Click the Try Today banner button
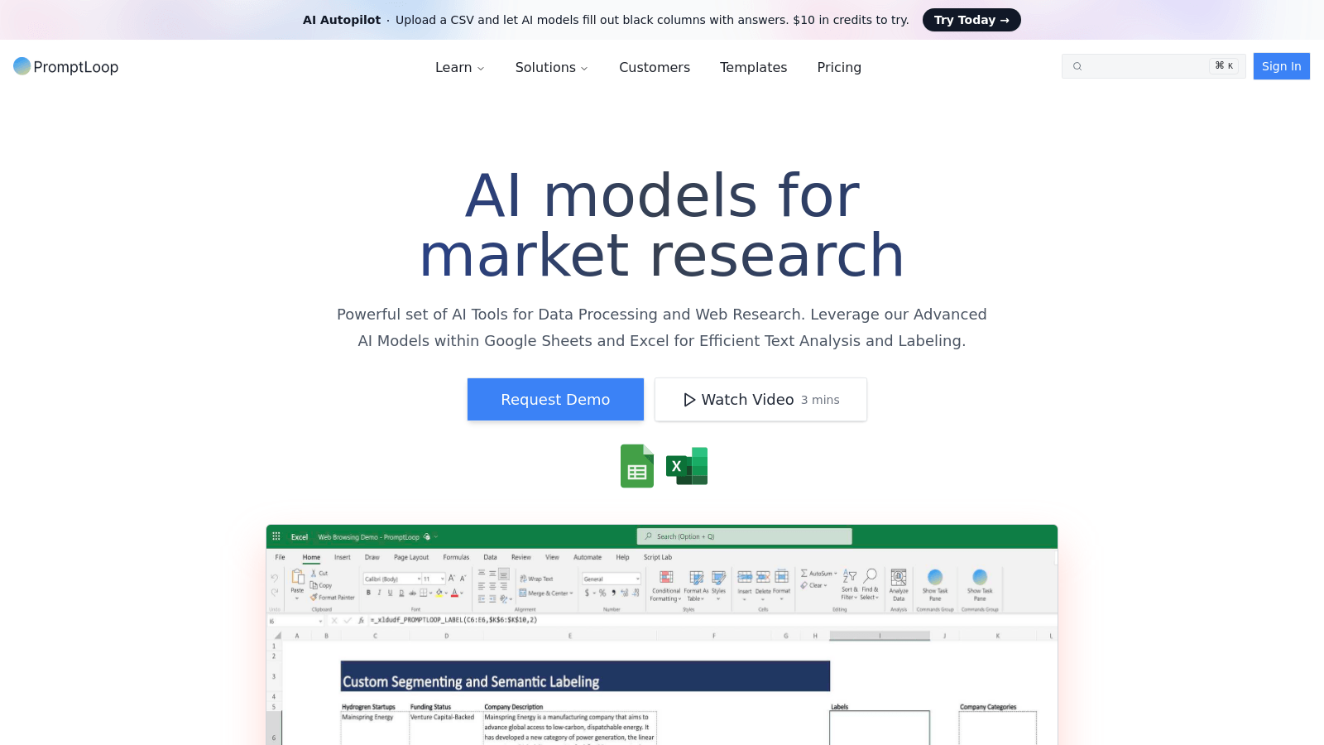The height and width of the screenshot is (745, 1324). pyautogui.click(x=971, y=20)
